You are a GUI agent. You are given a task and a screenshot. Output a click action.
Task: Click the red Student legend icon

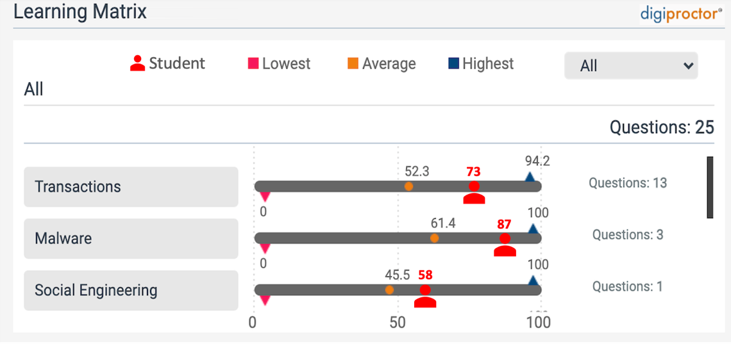[137, 63]
